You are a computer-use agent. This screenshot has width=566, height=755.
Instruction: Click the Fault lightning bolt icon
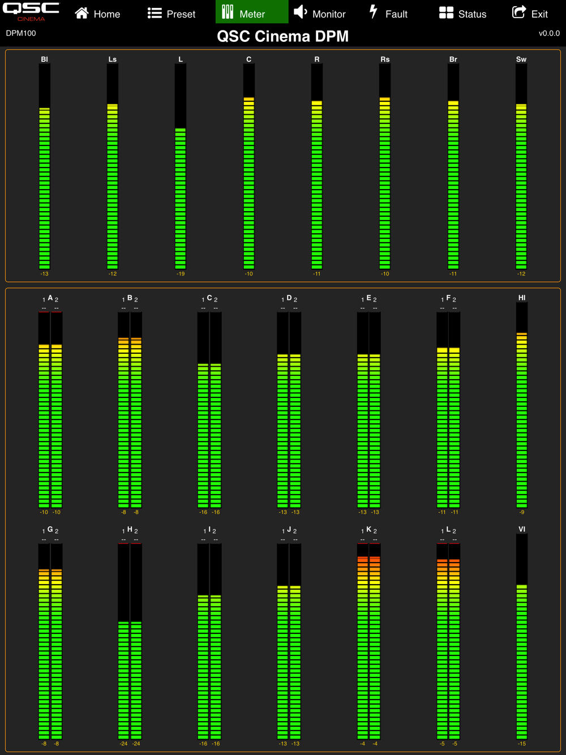coord(374,12)
